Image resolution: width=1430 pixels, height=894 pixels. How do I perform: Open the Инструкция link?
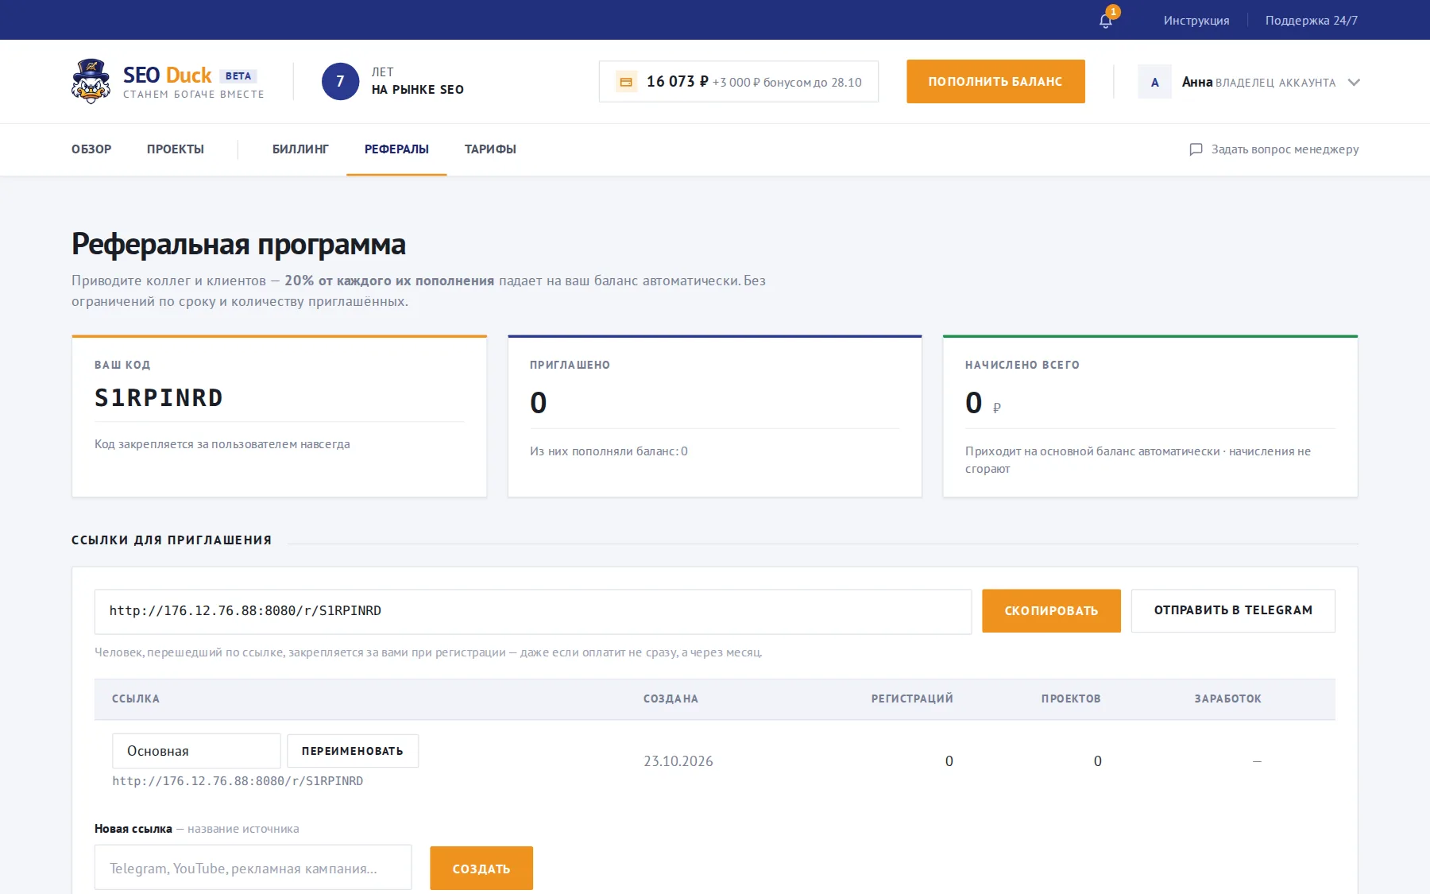click(x=1196, y=21)
